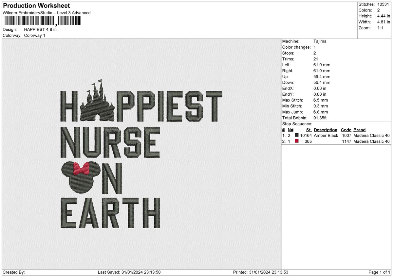The height and width of the screenshot is (277, 393).
Task: Click the Max Jump value '6.8 mm'
Action: point(321,112)
